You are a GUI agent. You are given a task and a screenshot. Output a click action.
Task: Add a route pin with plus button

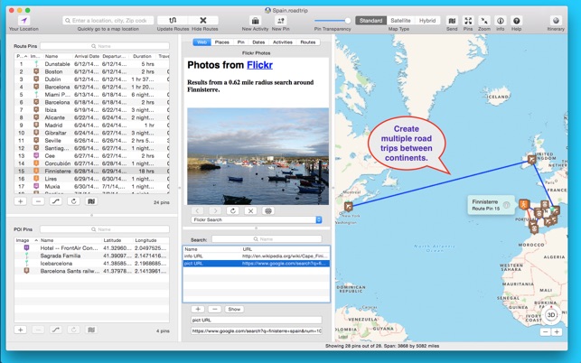coord(21,201)
